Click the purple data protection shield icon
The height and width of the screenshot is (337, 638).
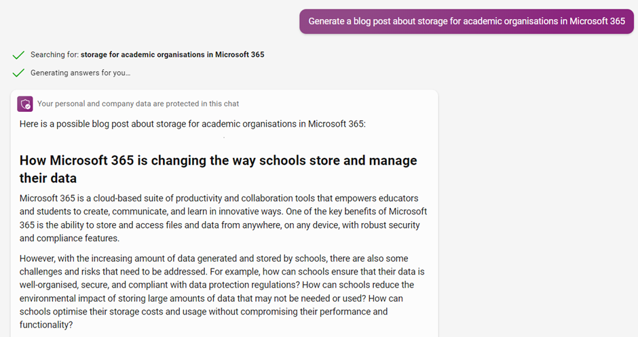tap(25, 104)
